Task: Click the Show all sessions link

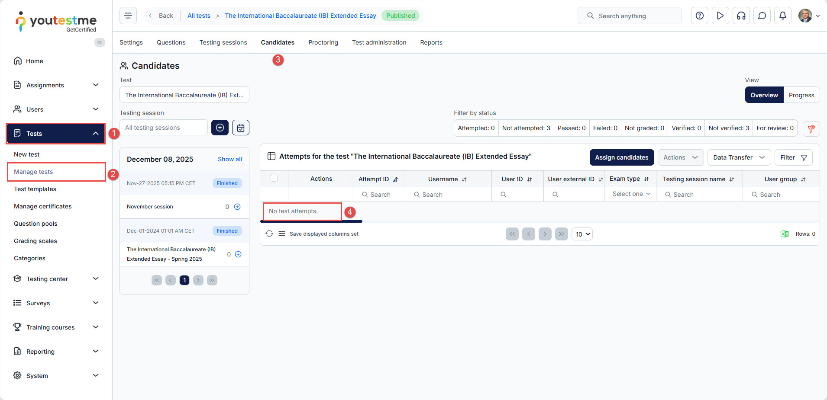Action: [229, 159]
